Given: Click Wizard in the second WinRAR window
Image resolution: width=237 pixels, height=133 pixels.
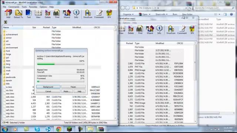Looking at the screenshot, I should [150, 30].
